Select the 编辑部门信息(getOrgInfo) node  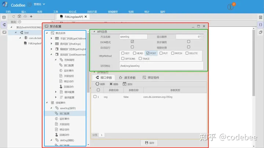73,49
